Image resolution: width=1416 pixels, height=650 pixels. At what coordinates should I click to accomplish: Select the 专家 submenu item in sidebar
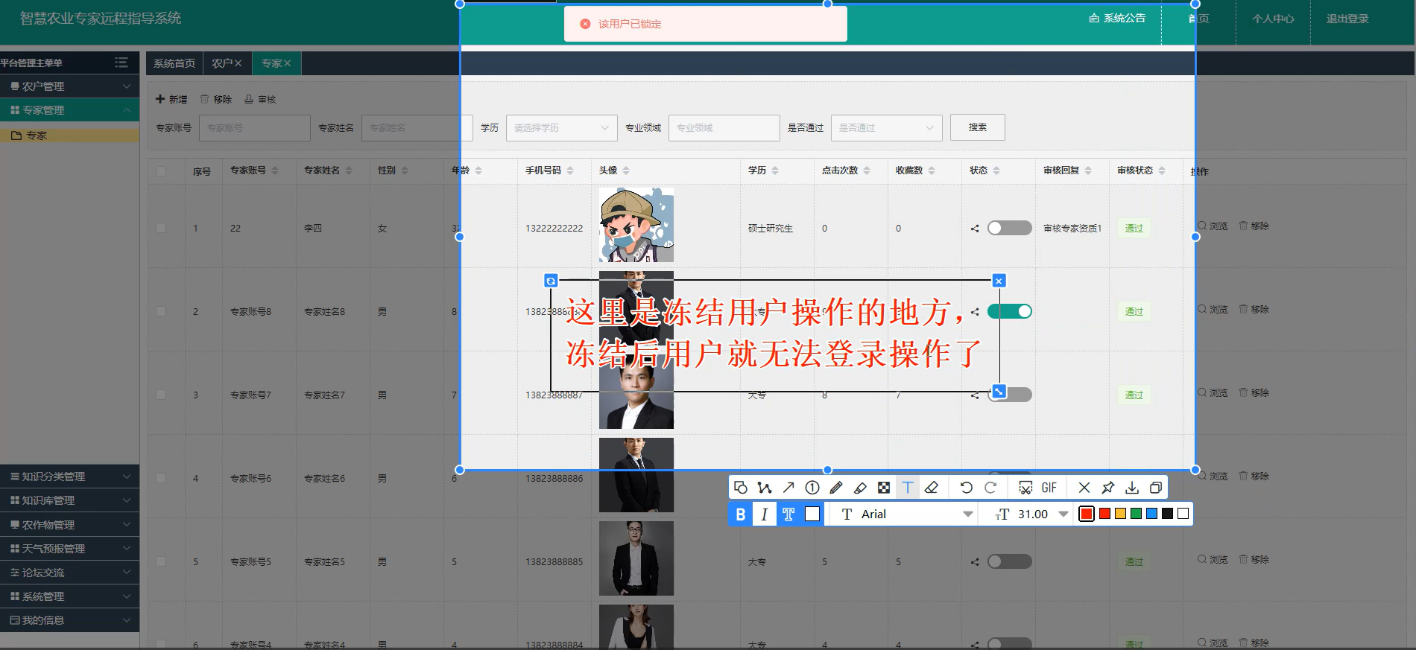point(69,136)
